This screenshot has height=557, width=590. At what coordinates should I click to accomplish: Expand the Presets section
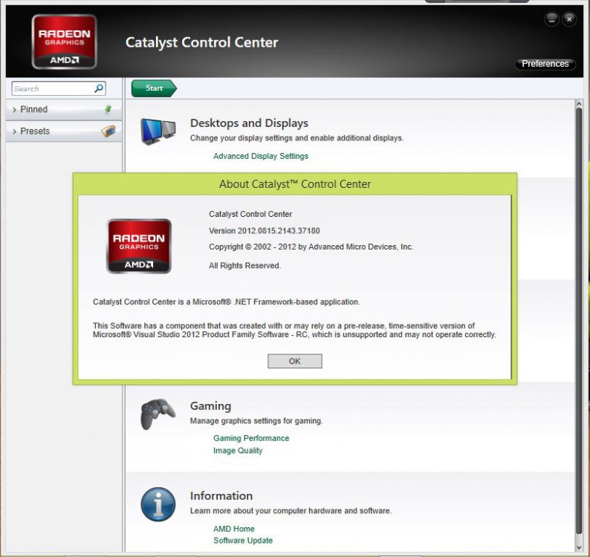click(35, 131)
